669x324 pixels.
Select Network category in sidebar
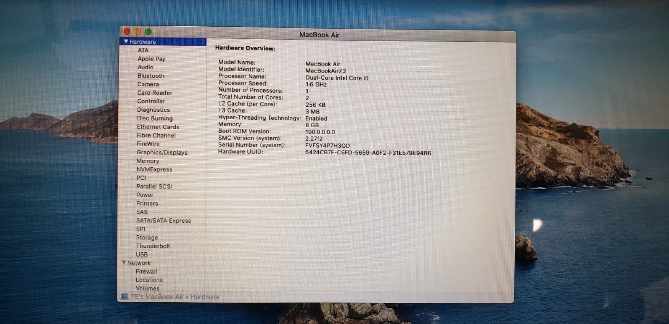pos(139,263)
